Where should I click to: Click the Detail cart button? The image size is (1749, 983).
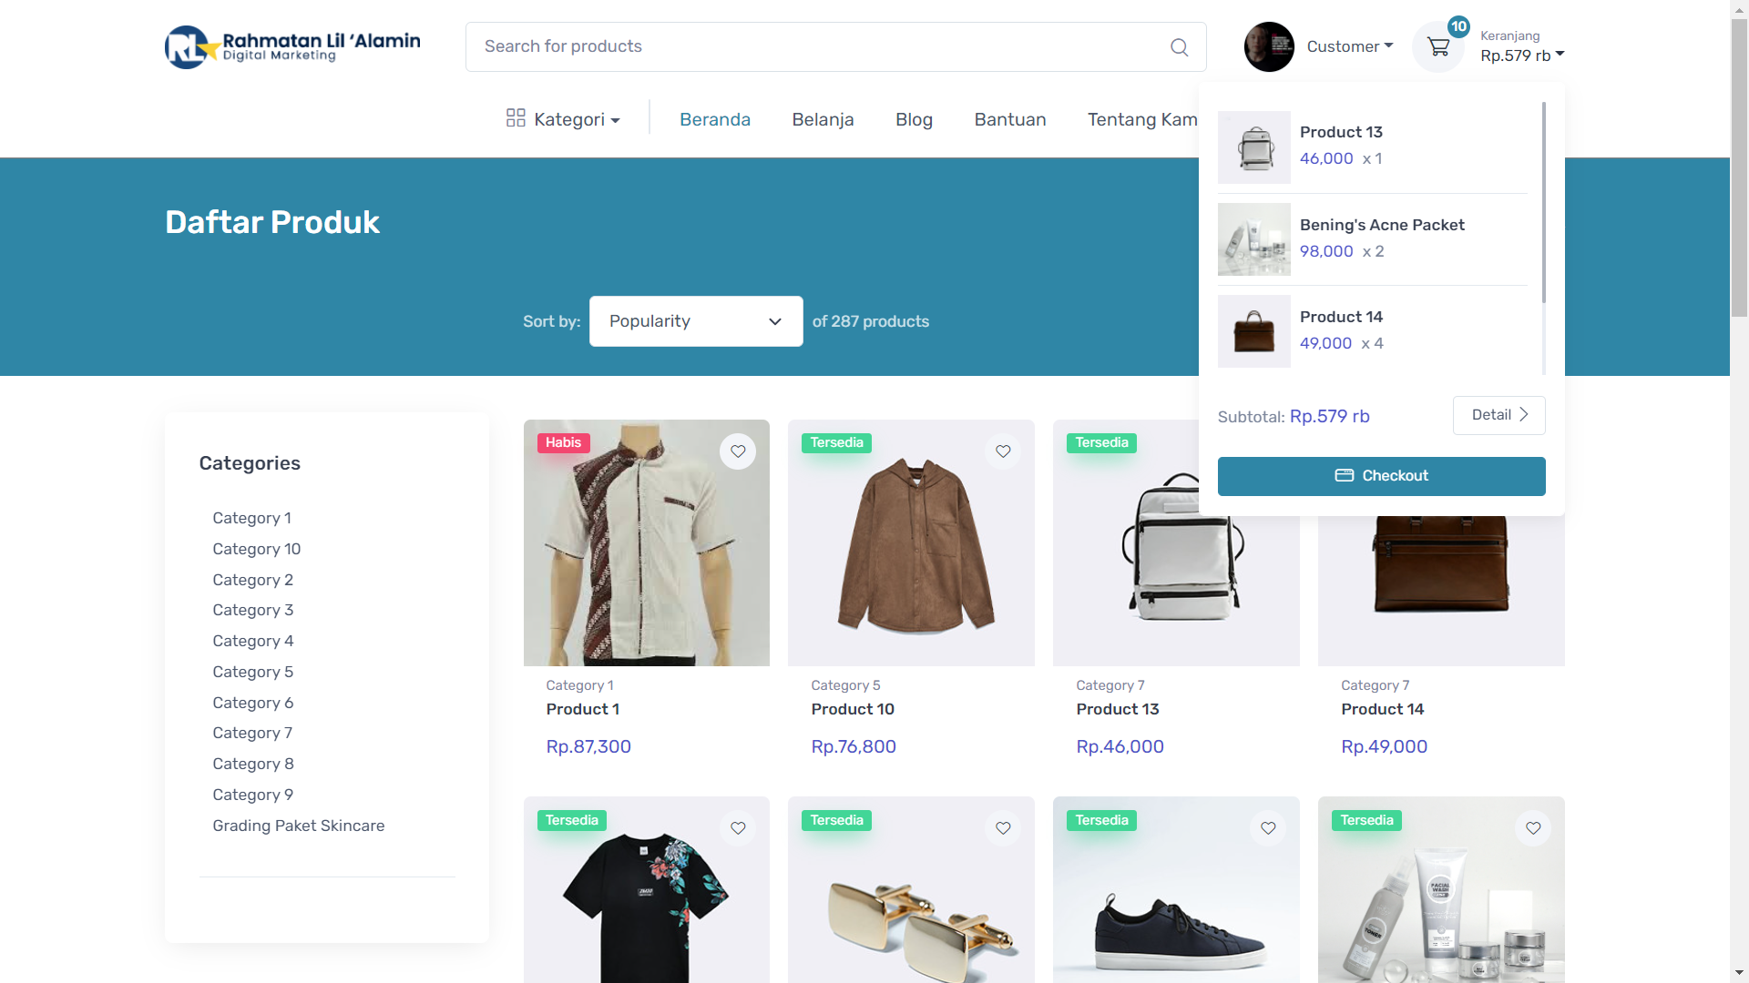pyautogui.click(x=1498, y=415)
